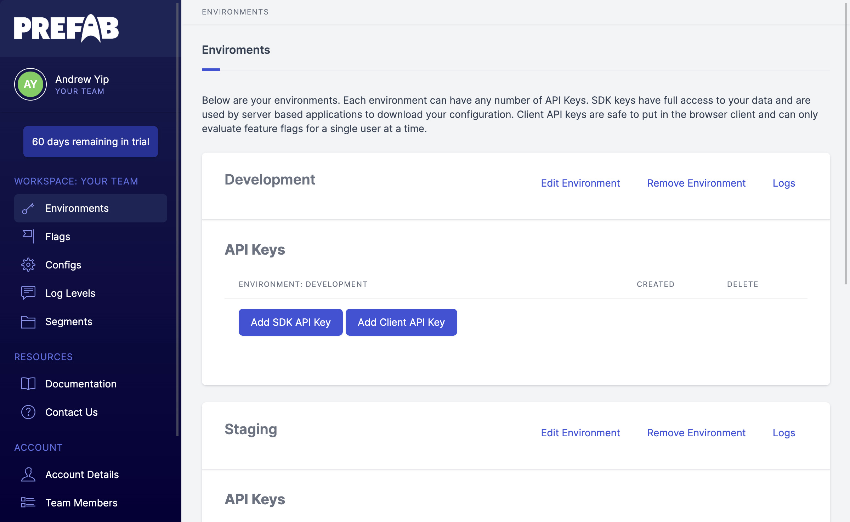Click the Log Levels icon in sidebar
Screen dimensions: 850x522
point(28,293)
